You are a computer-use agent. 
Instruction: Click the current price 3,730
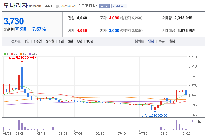coord(14,21)
